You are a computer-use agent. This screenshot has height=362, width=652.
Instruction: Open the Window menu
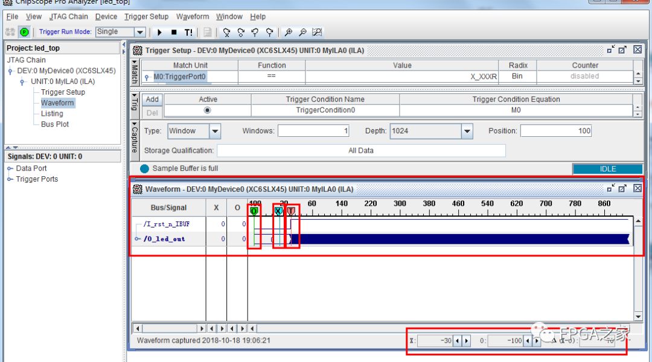coord(229,17)
